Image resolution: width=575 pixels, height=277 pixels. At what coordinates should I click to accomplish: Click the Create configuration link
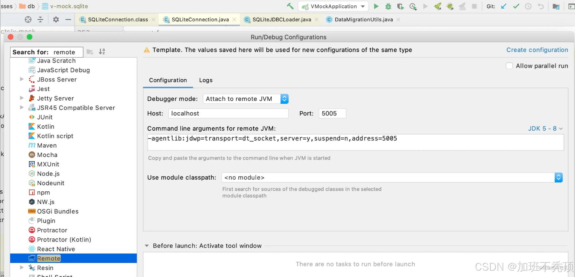coord(537,50)
